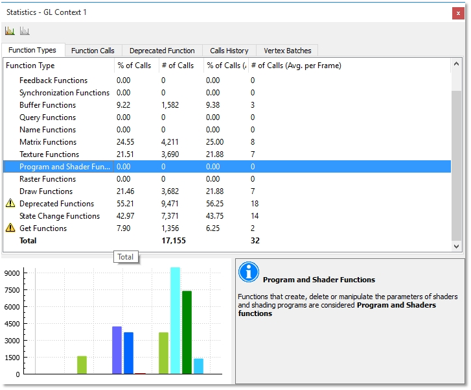Select the State Change Functions row
Viewport: 471px width, 390px height.
tap(60, 216)
